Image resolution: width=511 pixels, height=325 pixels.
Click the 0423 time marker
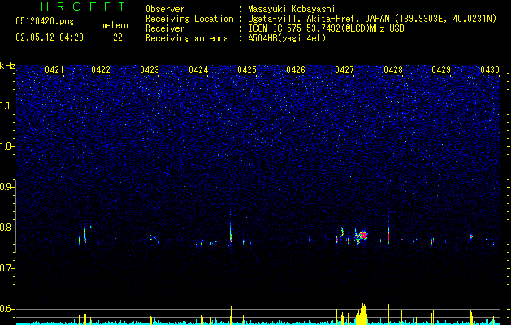pyautogui.click(x=149, y=70)
